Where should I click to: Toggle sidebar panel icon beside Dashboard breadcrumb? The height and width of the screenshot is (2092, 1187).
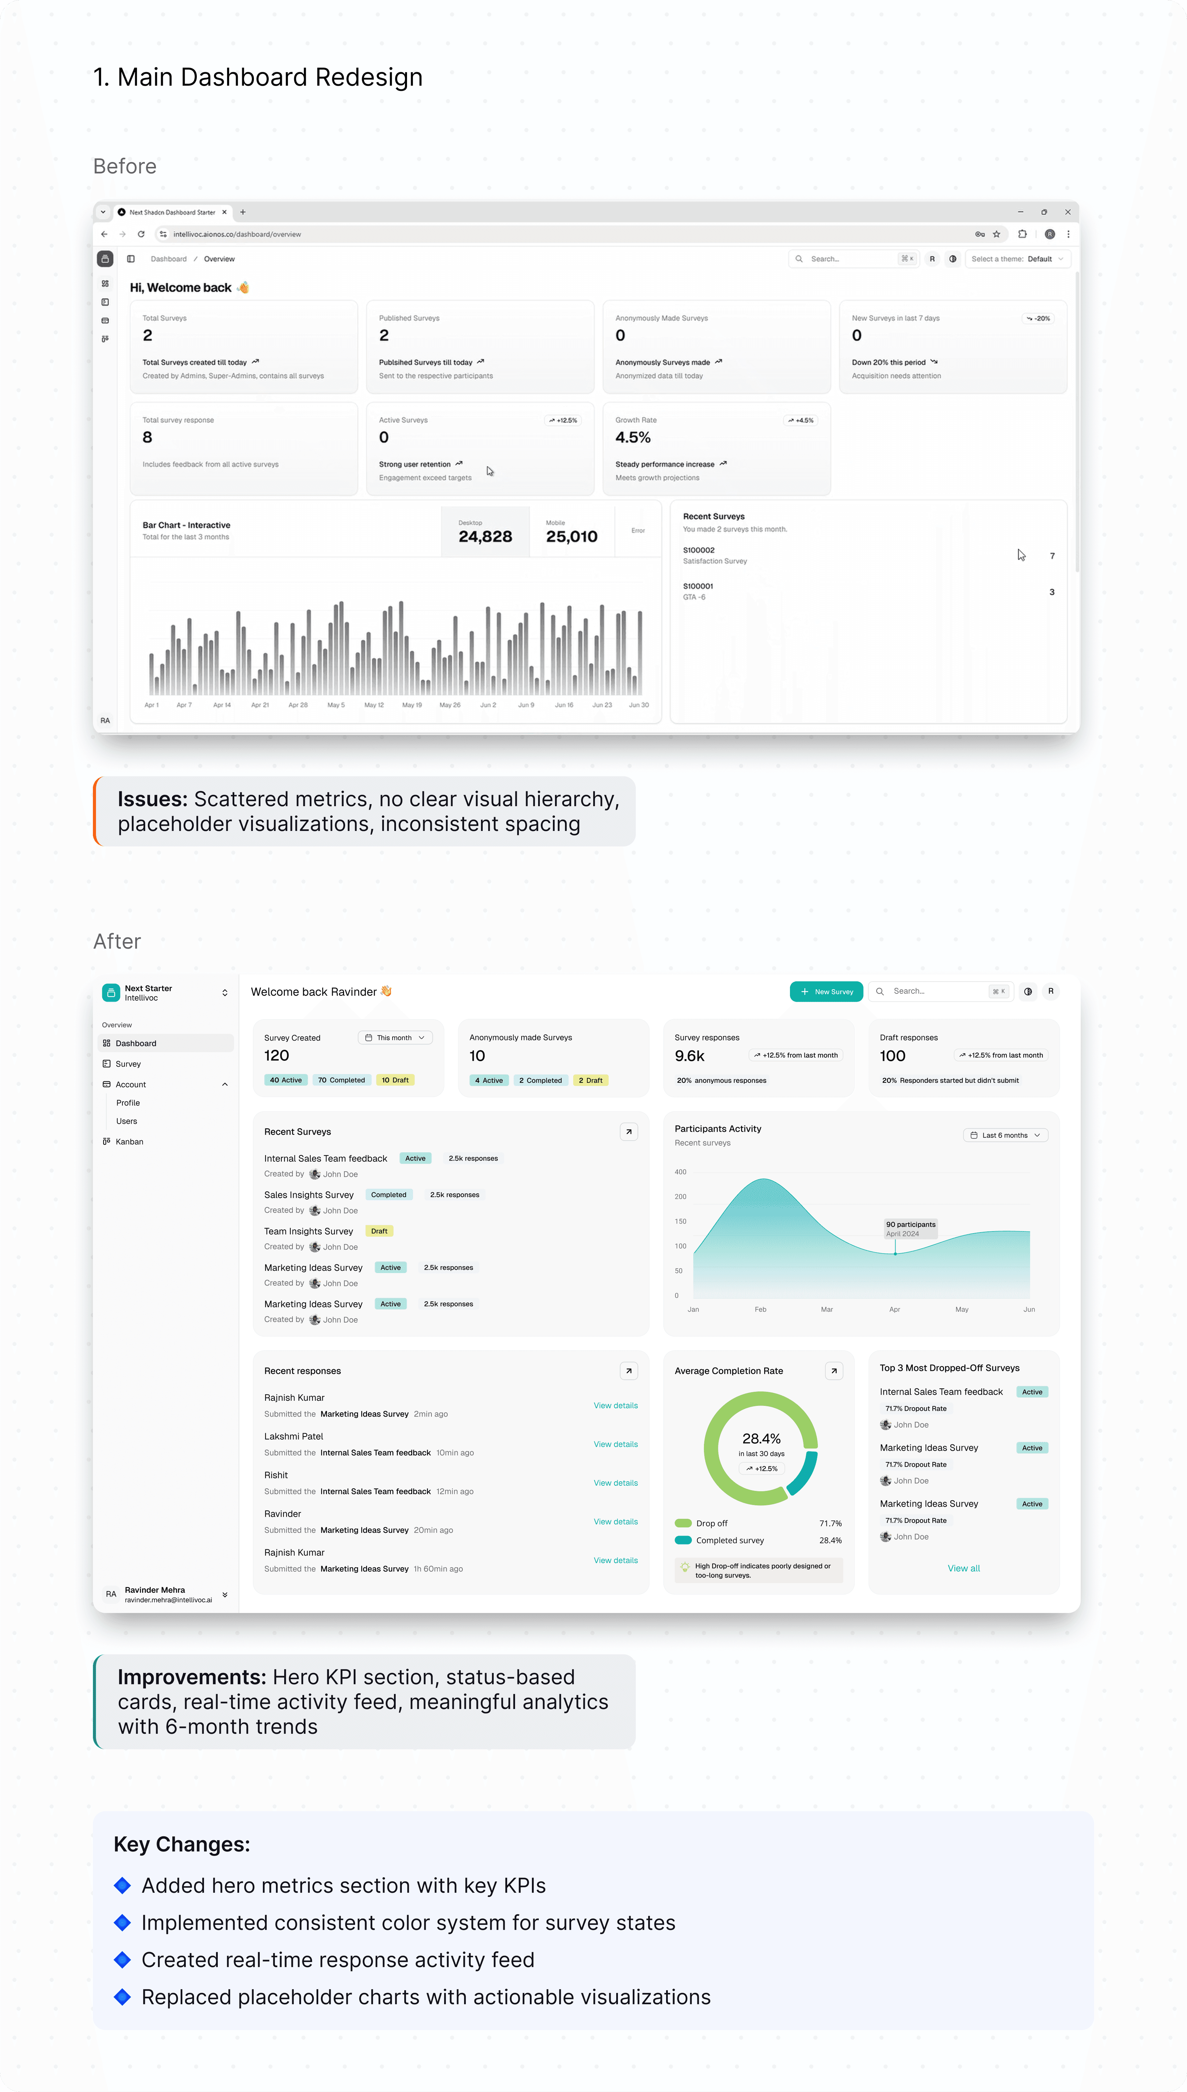coord(130,258)
